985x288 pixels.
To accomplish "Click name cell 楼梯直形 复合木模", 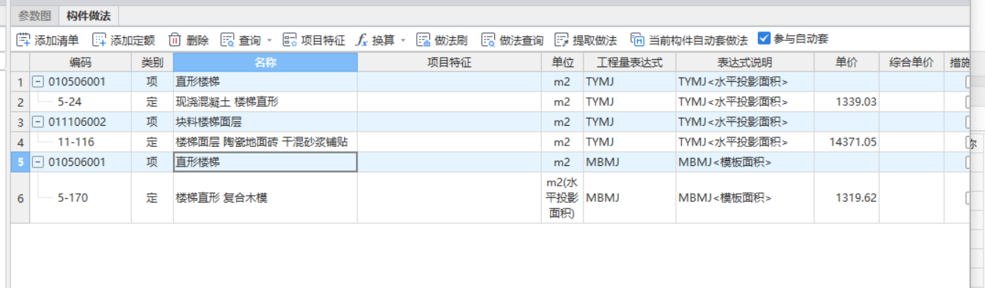I will (x=265, y=197).
